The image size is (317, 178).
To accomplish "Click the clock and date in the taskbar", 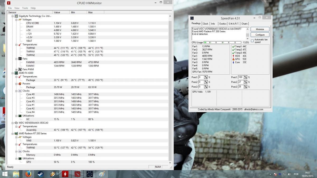I will 307,174.
